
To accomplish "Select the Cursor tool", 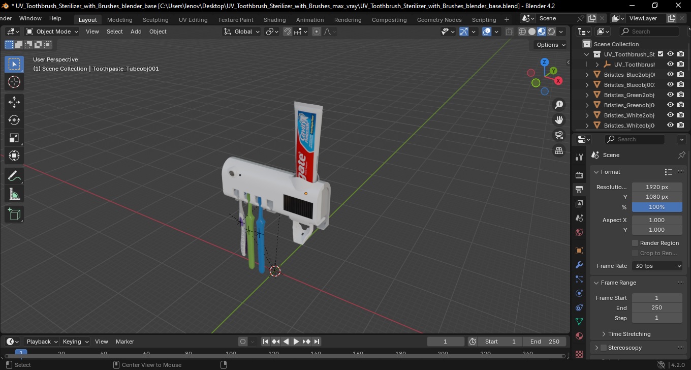I will (14, 82).
